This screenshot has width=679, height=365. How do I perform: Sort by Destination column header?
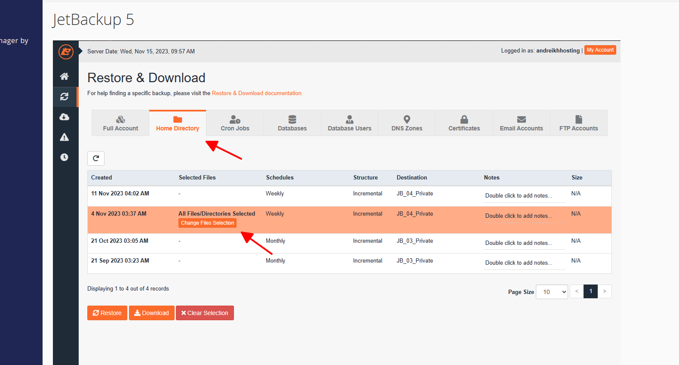[412, 177]
